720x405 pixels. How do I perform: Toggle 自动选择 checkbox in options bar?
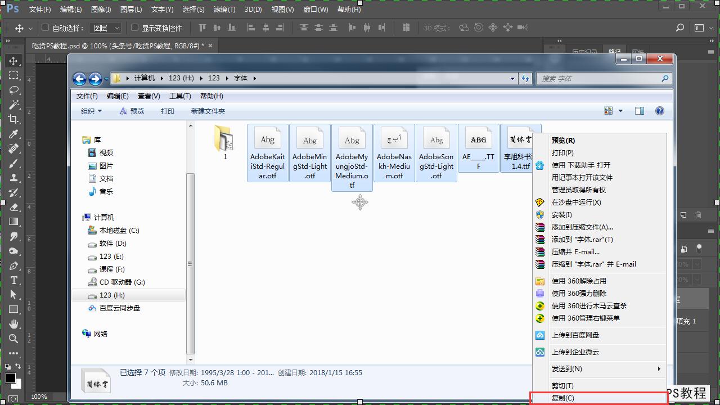[46, 28]
